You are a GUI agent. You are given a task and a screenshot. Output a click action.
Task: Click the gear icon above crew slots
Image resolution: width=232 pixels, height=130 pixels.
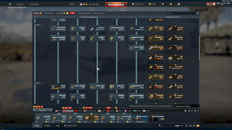185,111
